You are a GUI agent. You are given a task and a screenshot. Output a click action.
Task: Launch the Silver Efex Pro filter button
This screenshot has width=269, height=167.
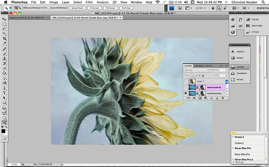[248, 154]
